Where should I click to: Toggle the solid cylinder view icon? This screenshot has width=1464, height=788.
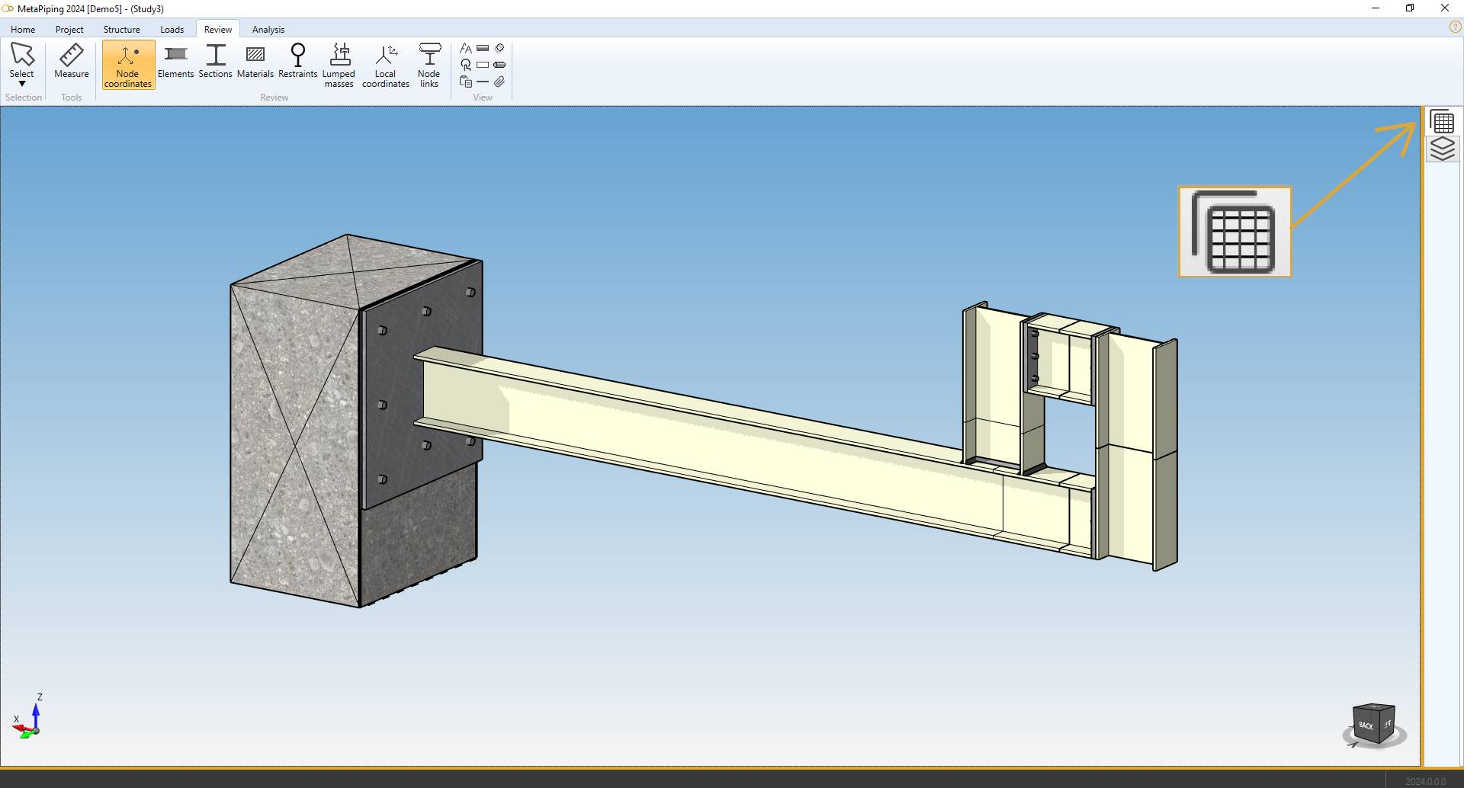pos(499,65)
